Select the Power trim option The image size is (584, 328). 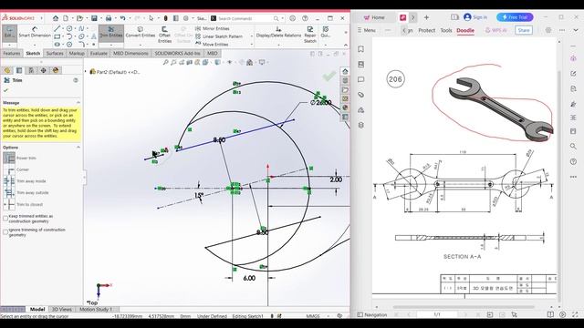pos(9,158)
